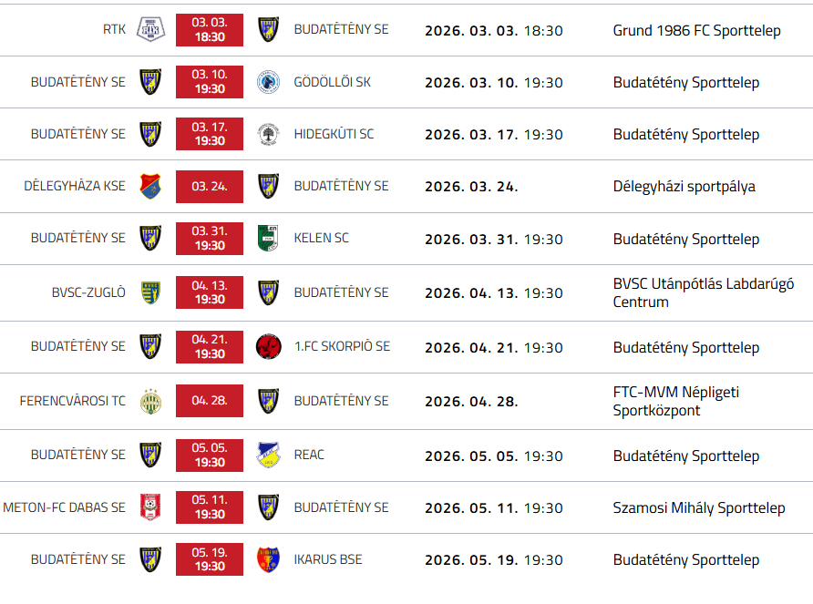Click the Meton-FC Dabas SE badge

pyautogui.click(x=150, y=507)
